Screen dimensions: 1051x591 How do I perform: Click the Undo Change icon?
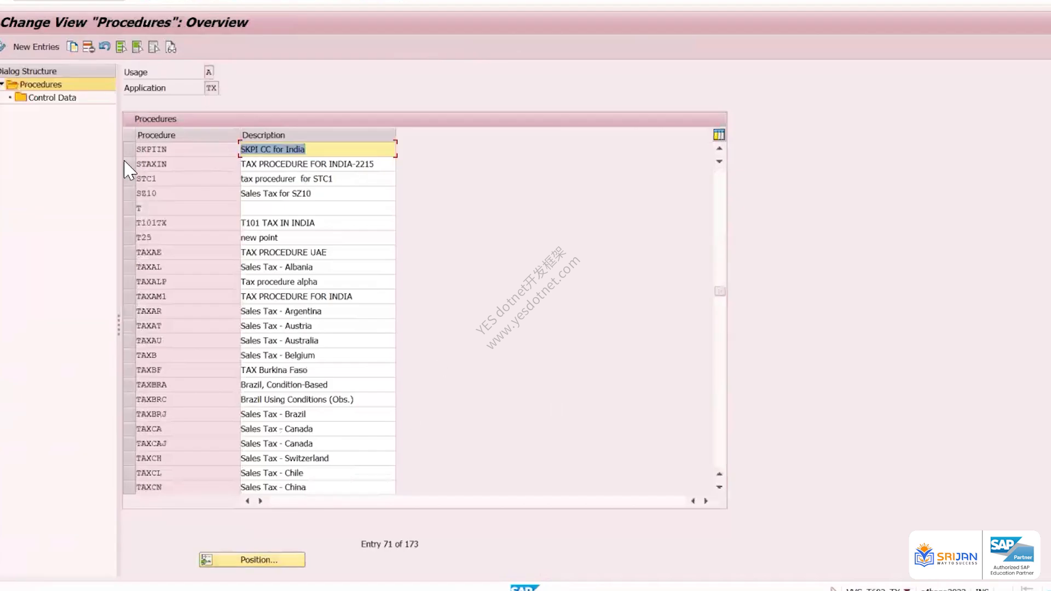[x=105, y=47]
